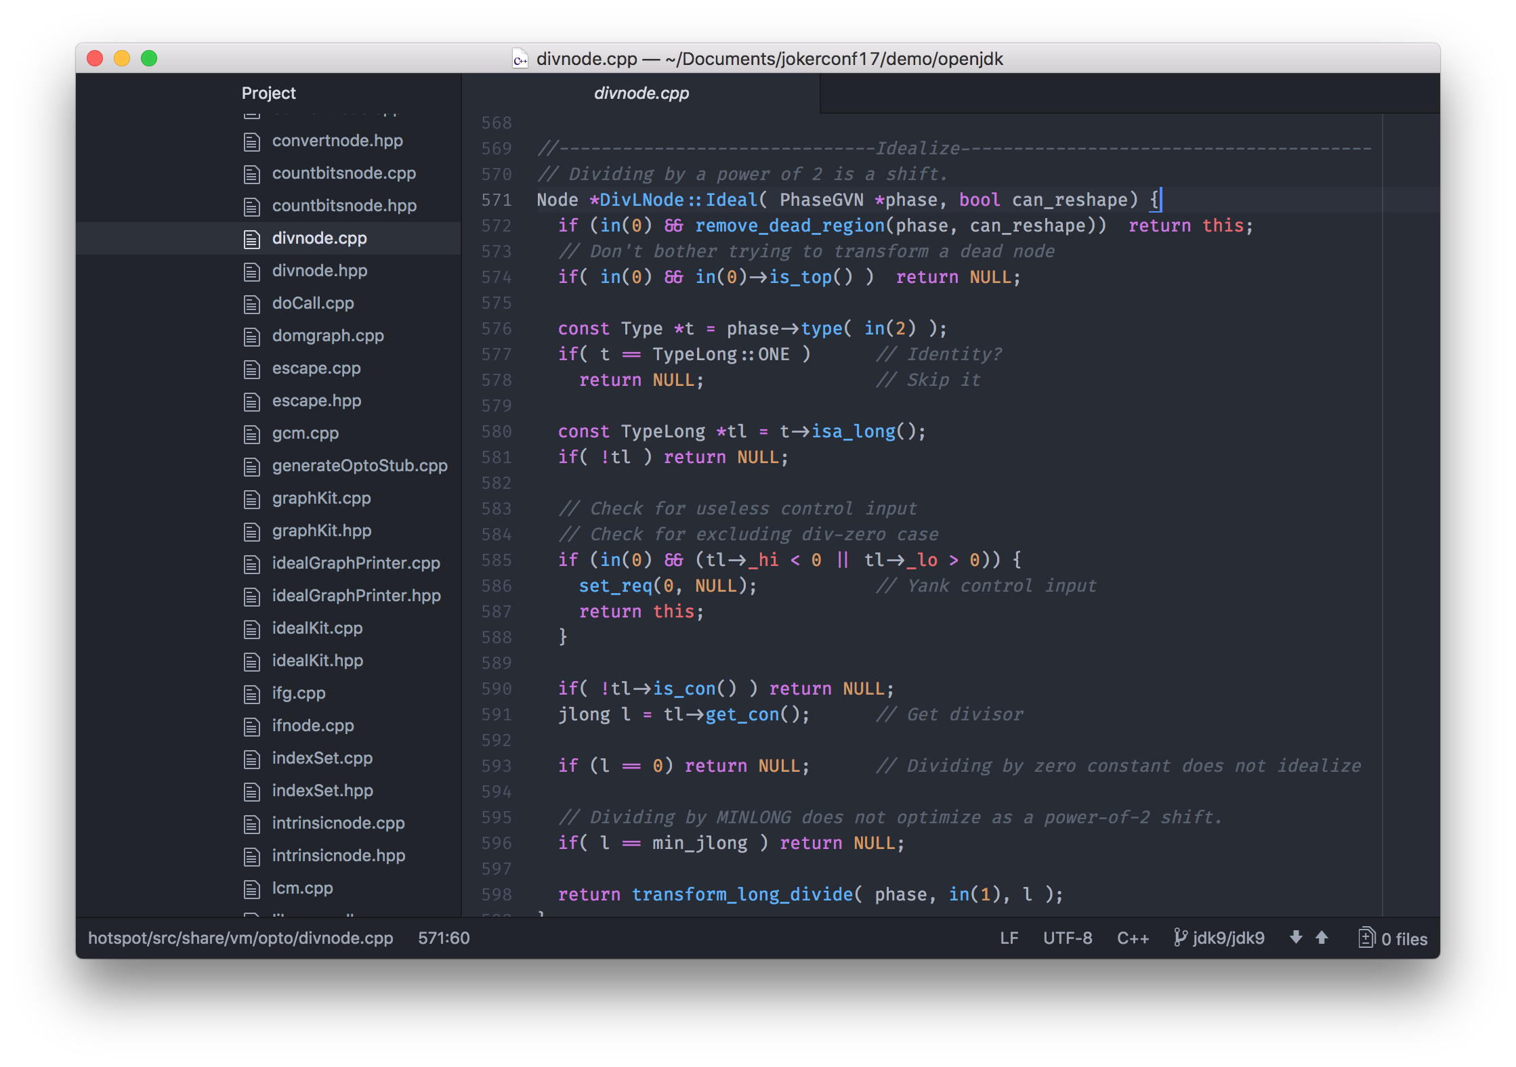Screen dimensions: 1516x1067
Task: Open gcm.cpp in the tree view
Action: tap(306, 433)
